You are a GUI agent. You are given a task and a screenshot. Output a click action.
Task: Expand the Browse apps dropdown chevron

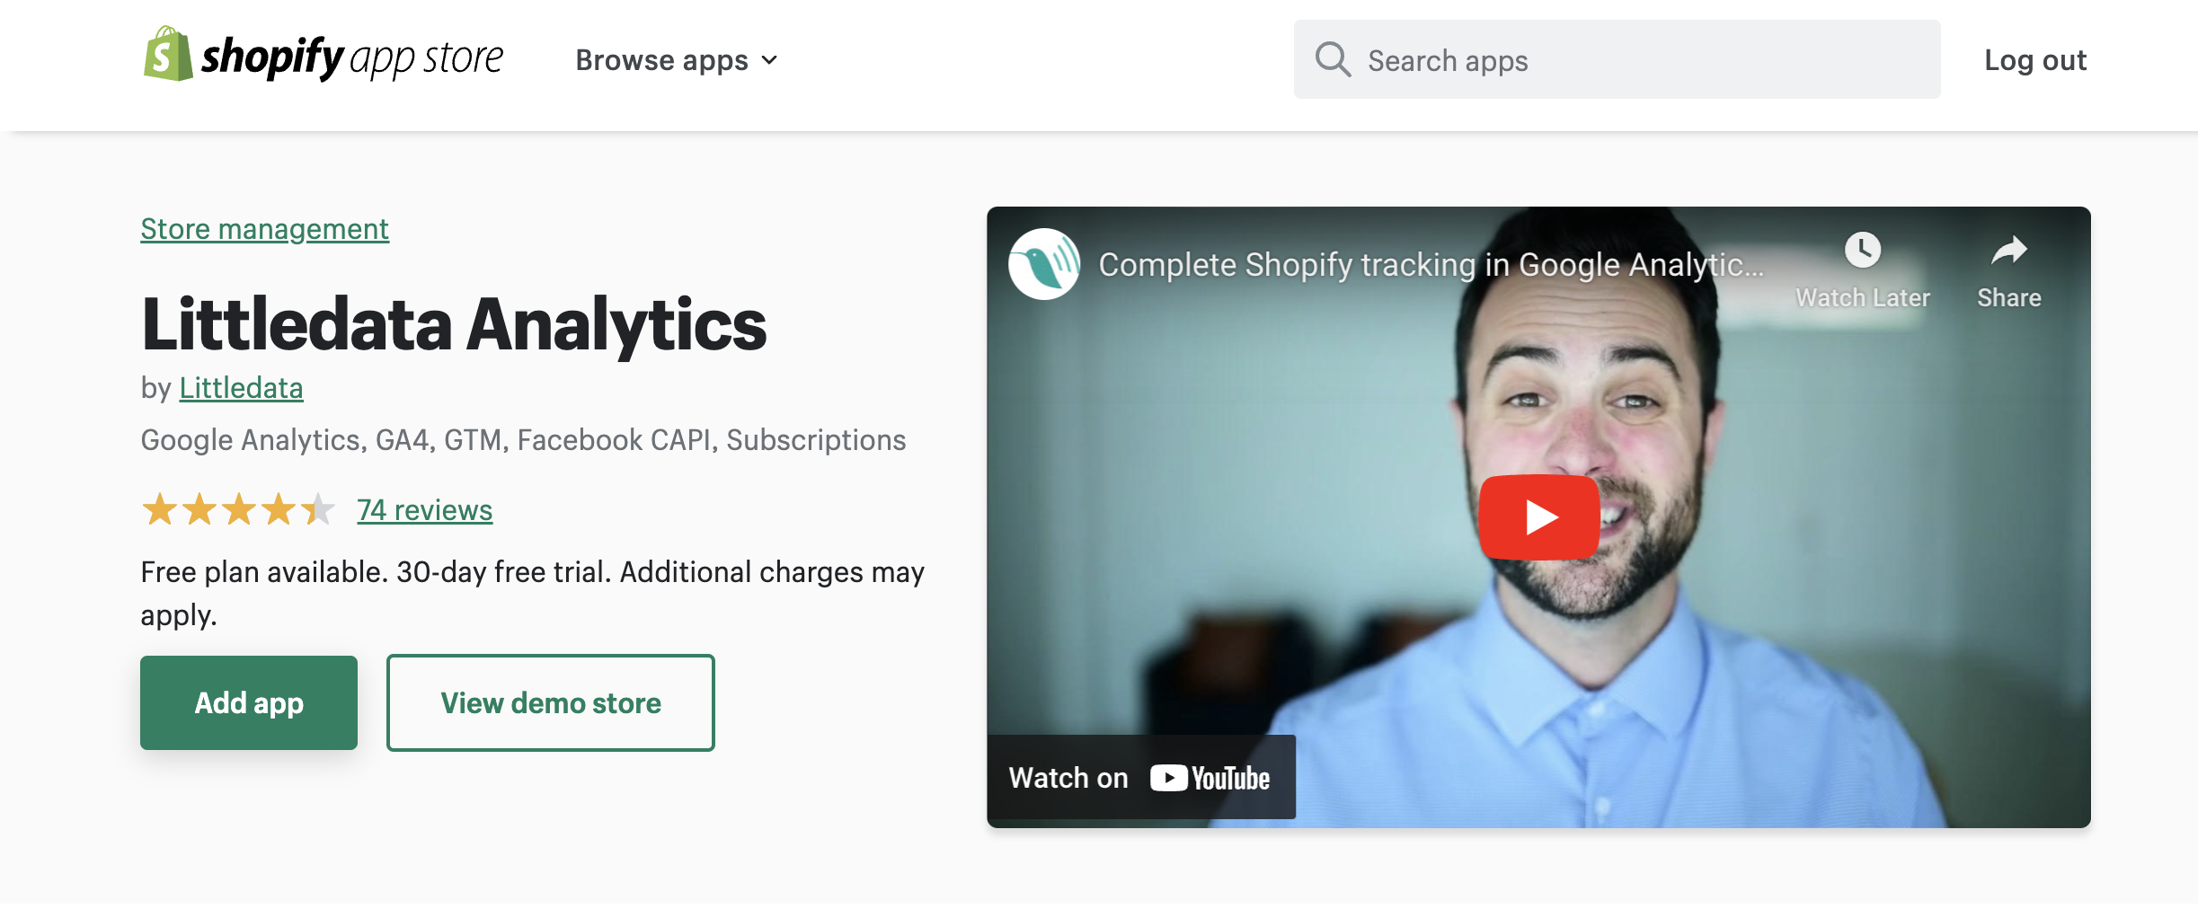(769, 60)
